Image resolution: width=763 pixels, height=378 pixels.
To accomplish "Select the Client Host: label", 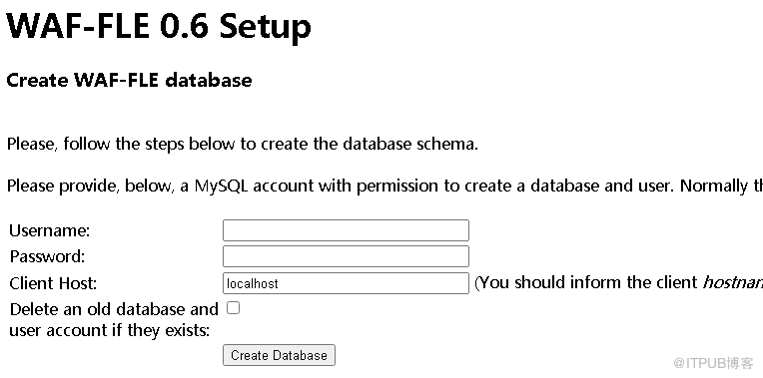I will pos(54,283).
